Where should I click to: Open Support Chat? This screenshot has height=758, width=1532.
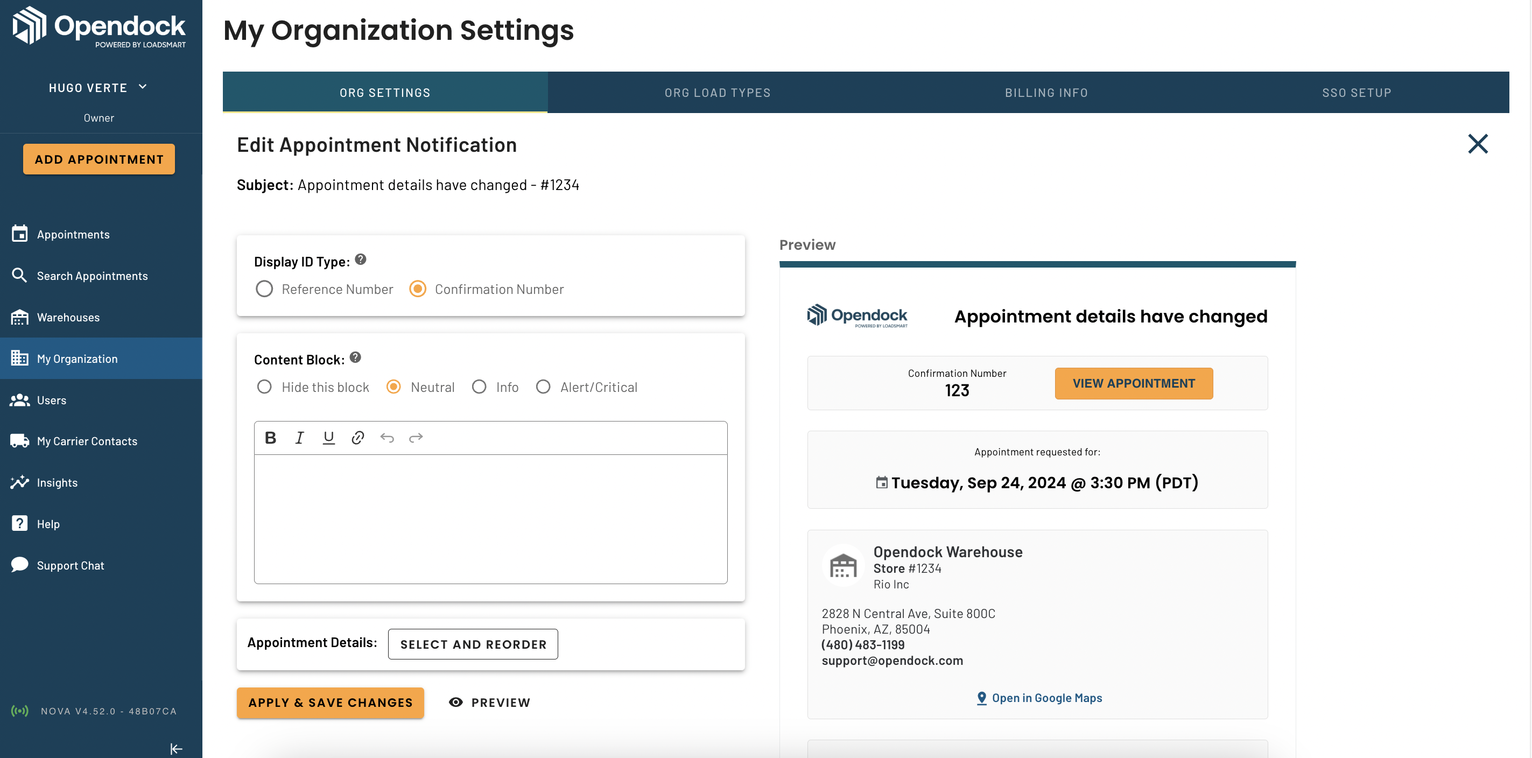point(70,565)
